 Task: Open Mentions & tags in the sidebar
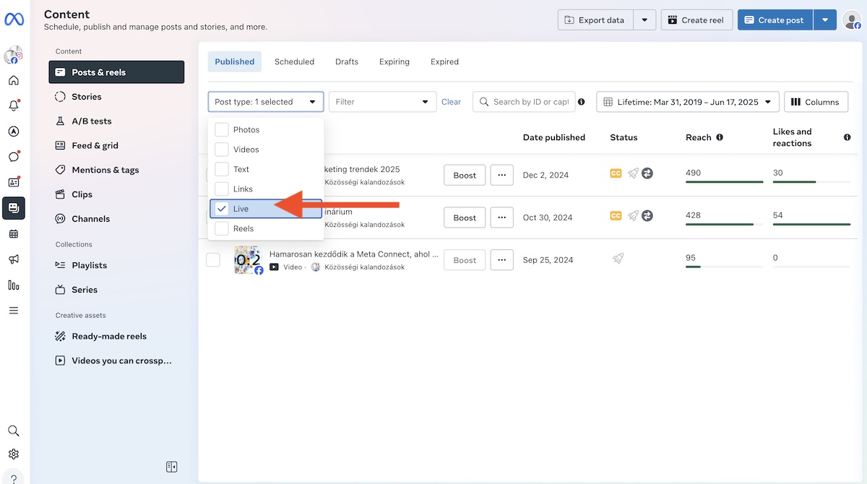pos(116,170)
